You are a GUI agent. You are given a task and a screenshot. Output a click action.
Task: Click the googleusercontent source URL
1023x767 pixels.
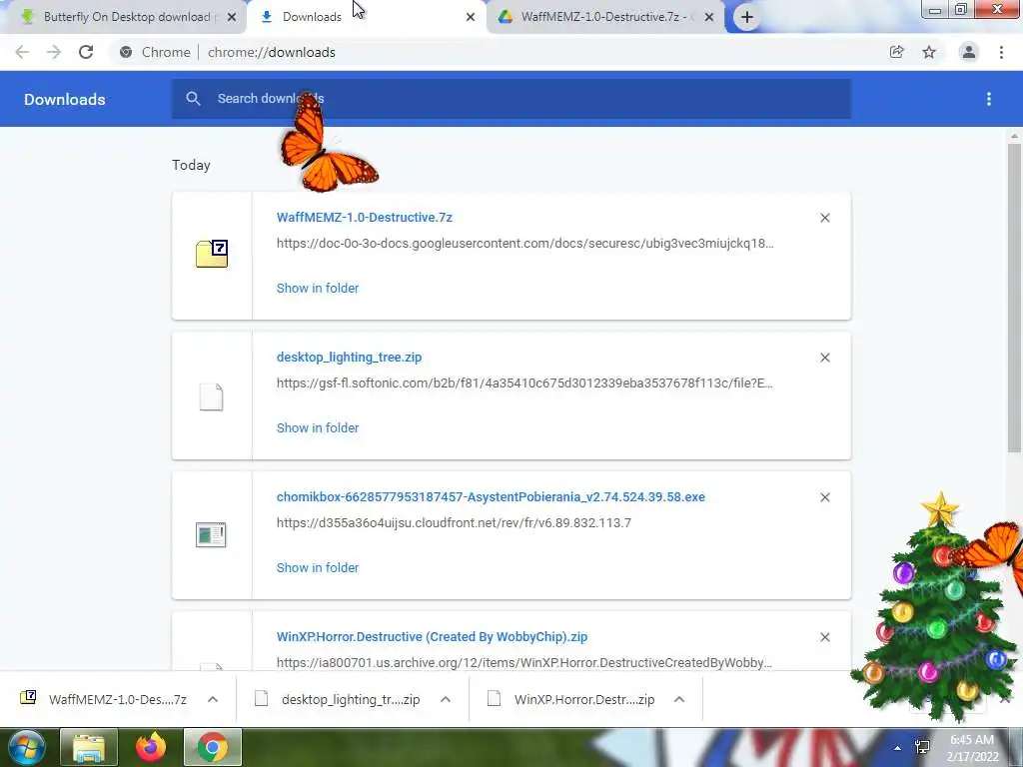(x=525, y=244)
